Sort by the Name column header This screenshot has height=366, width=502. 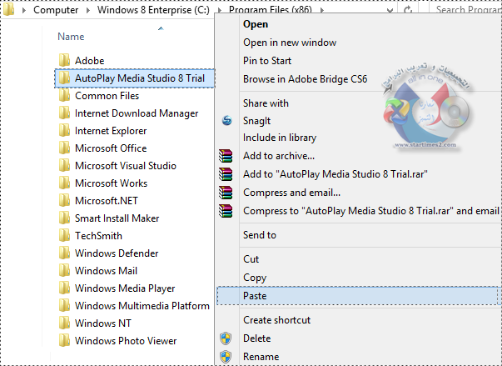71,37
